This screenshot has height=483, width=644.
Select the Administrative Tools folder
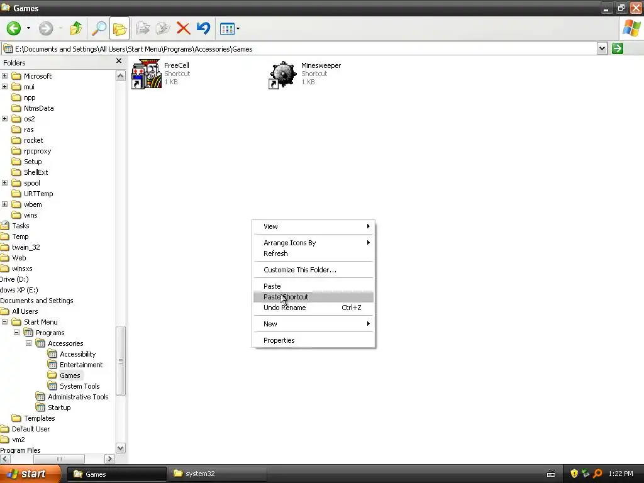click(x=78, y=396)
